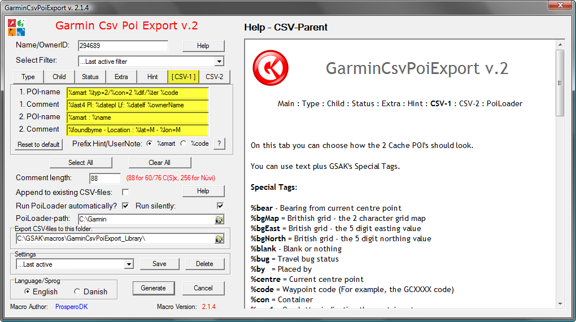
Task: Click Help button next to Name/OwnerID
Action: pos(203,46)
